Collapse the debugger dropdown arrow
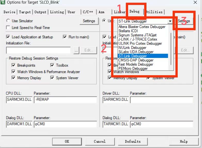The height and width of the screenshot is (148, 202). click(170, 21)
